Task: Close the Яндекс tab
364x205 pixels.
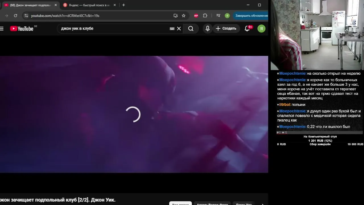Action: click(115, 5)
